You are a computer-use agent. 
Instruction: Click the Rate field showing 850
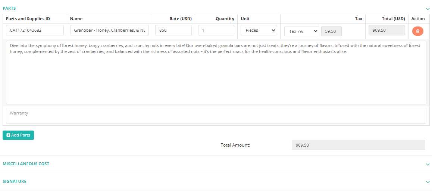coord(173,30)
